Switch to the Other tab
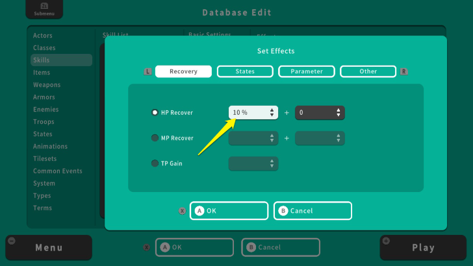The height and width of the screenshot is (266, 473). [x=368, y=71]
